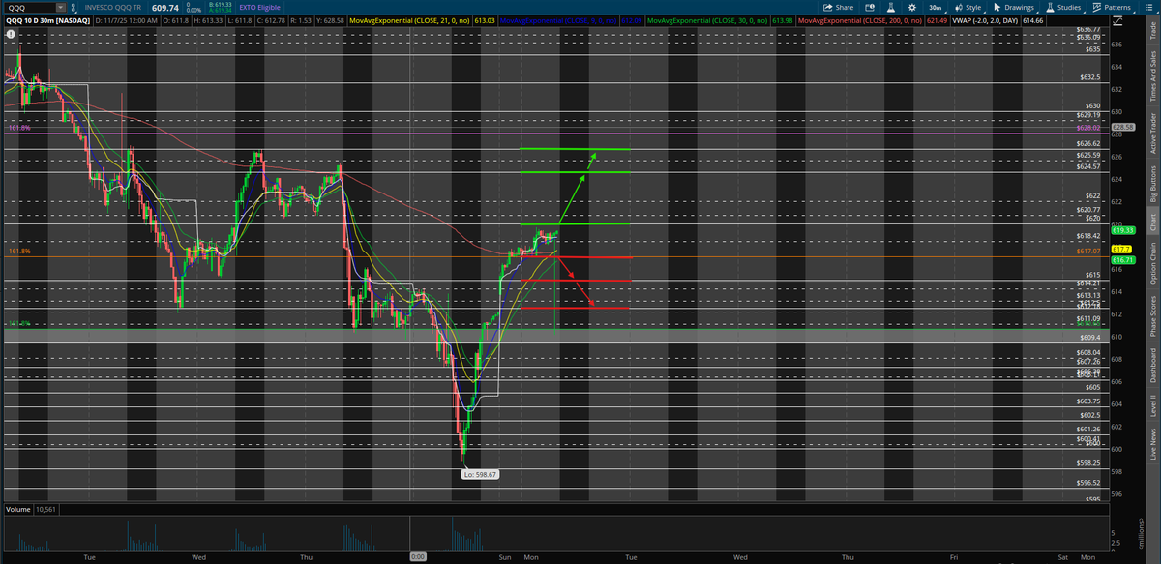This screenshot has width=1161, height=564.
Task: Click the chart settings gear
Action: [x=912, y=7]
